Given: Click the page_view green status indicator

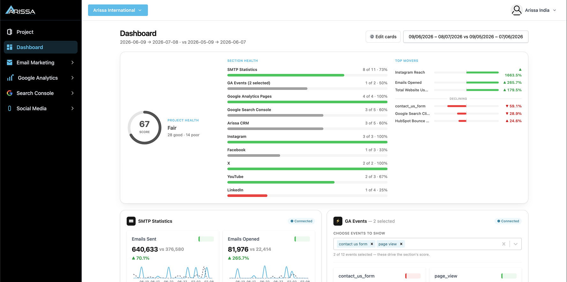Looking at the screenshot, I should 509,276.
